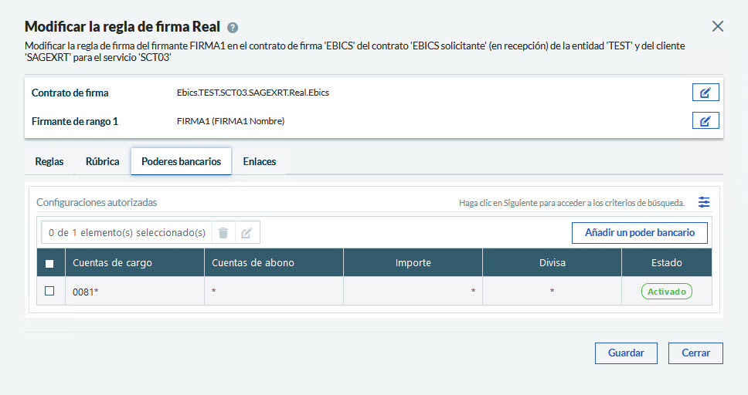Image resolution: width=748 pixels, height=395 pixels.
Task: Close the dialog with the X icon
Action: (x=718, y=26)
